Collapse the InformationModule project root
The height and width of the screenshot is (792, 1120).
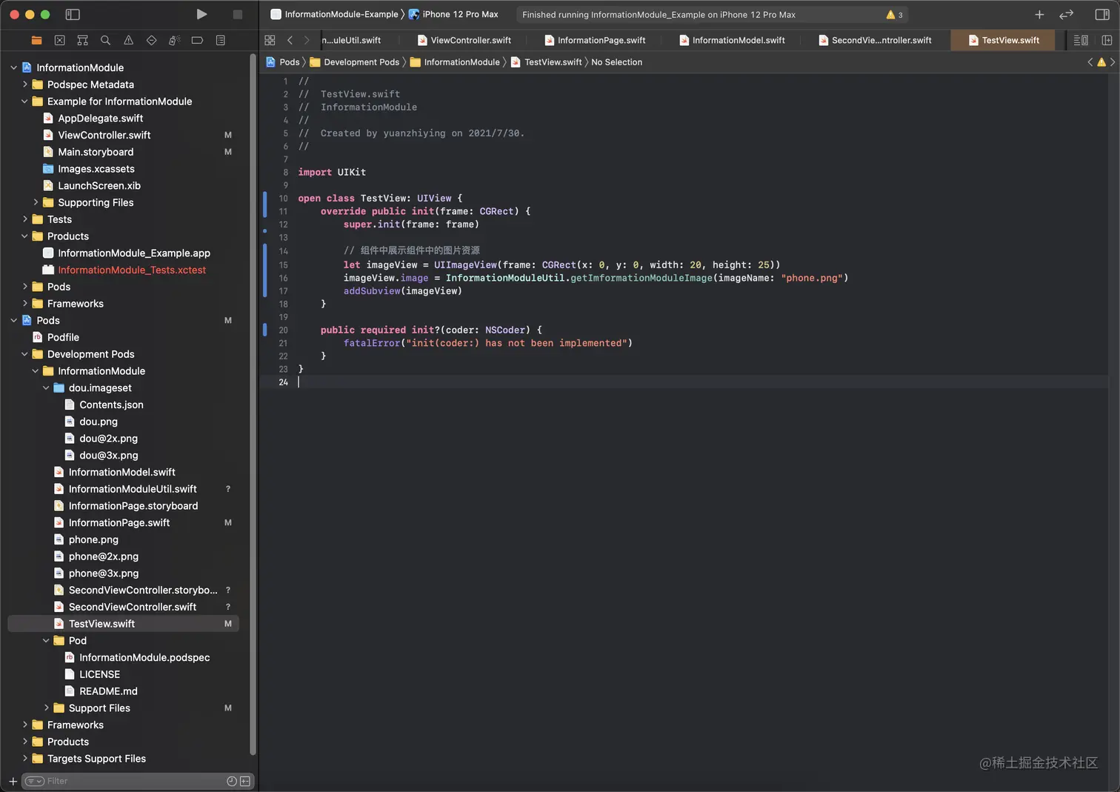[13, 67]
